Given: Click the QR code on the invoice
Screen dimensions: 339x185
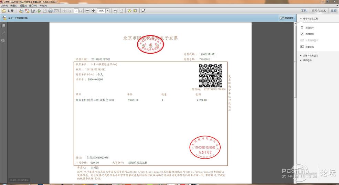Looking at the screenshot, I should (x=210, y=76).
